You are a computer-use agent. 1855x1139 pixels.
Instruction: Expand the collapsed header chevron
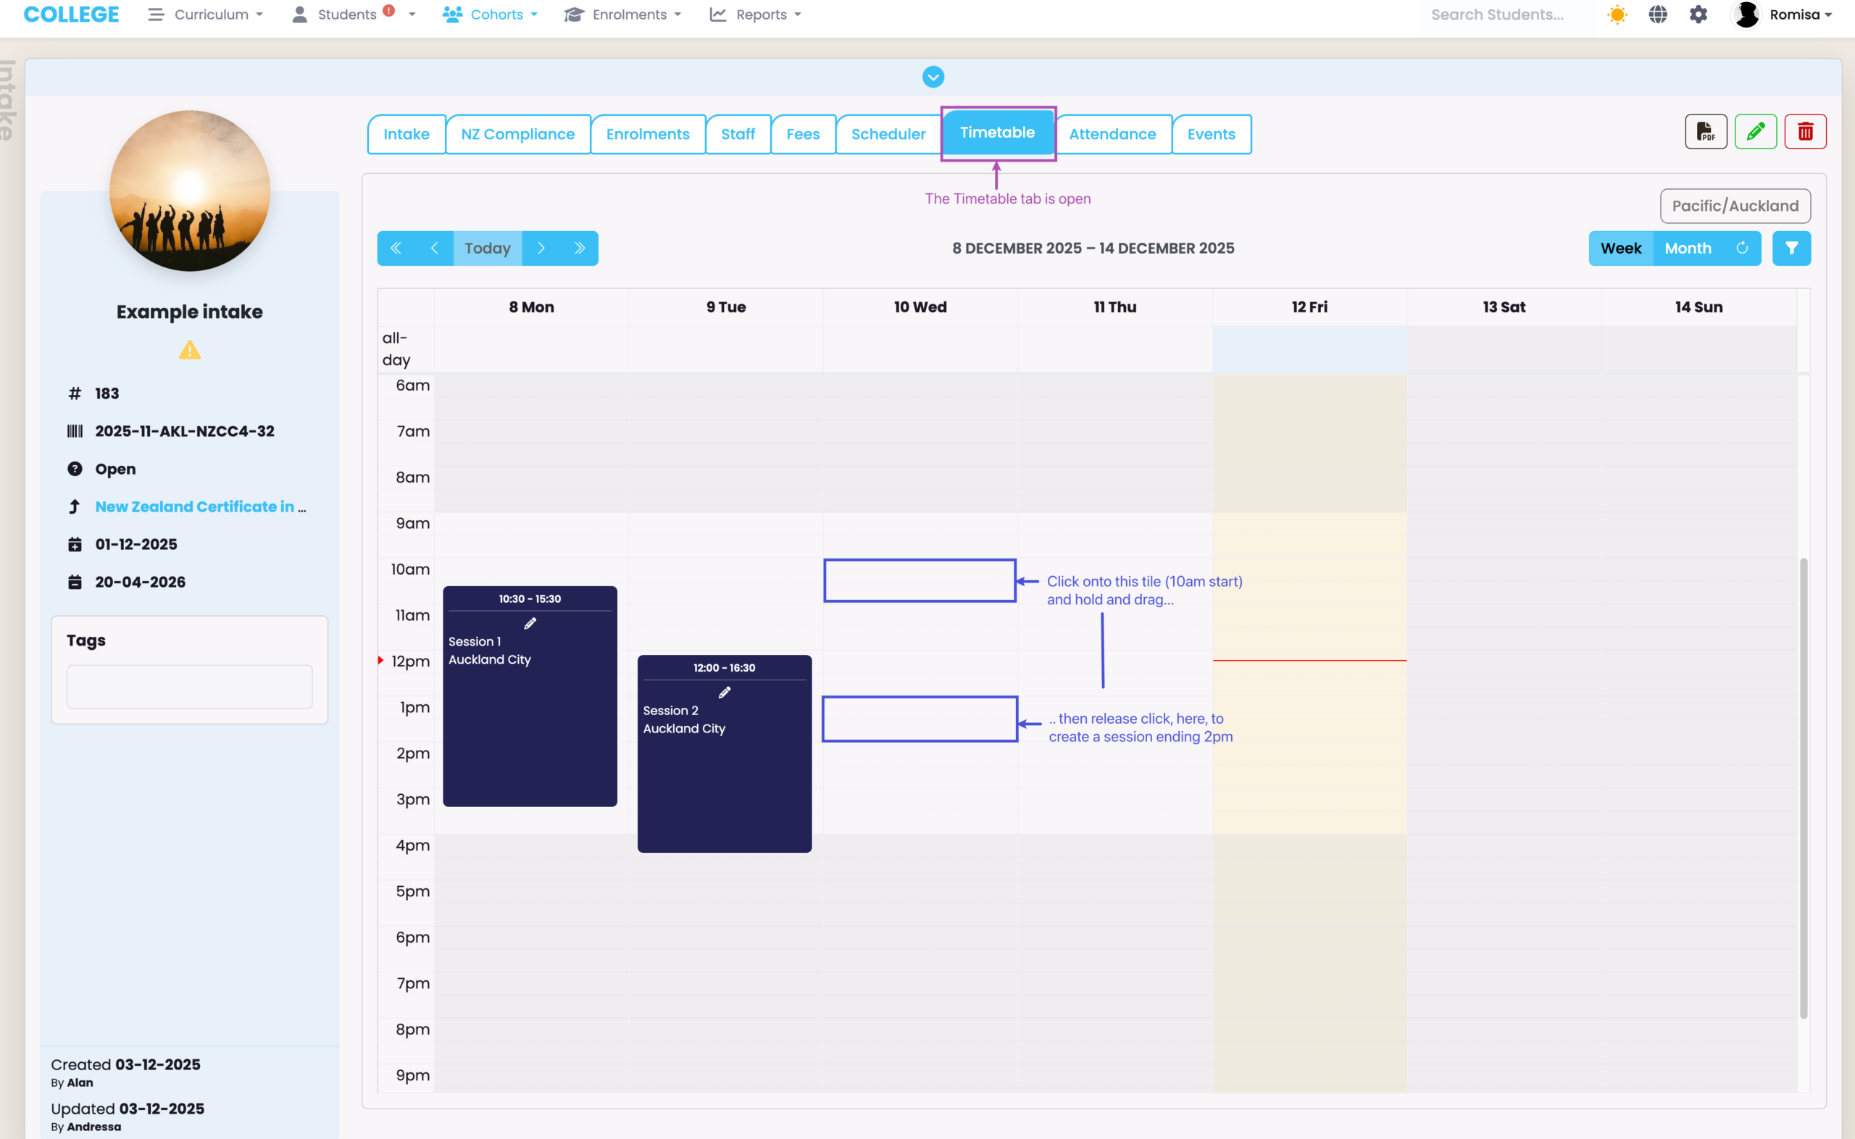933,77
